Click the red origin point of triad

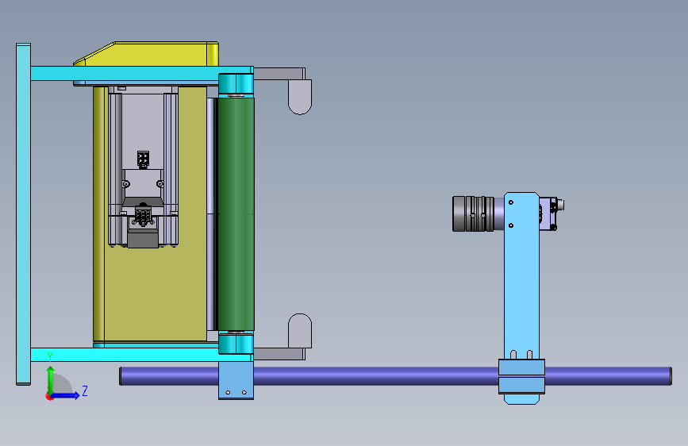(49, 396)
